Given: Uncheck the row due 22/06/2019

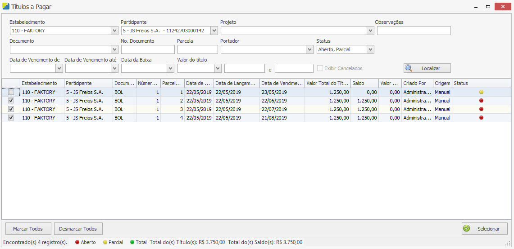Looking at the screenshot, I should pos(11,101).
